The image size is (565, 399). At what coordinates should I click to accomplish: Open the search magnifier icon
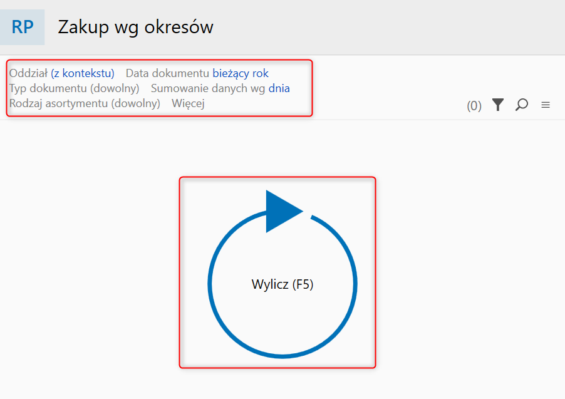tap(521, 105)
